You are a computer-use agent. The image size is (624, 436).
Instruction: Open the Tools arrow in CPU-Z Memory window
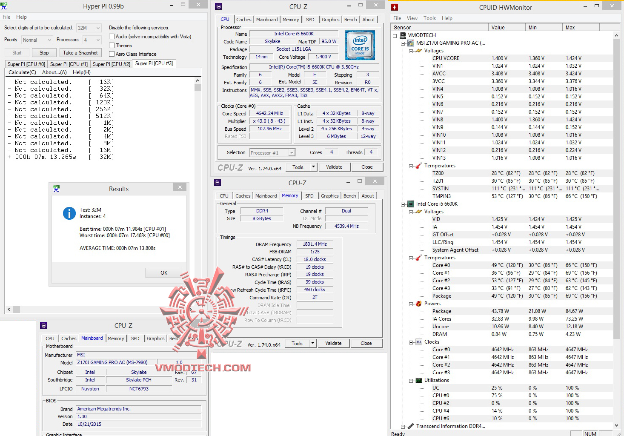coord(312,343)
